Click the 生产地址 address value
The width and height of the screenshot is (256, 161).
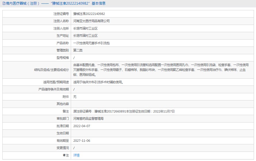pyautogui.click(x=85, y=36)
